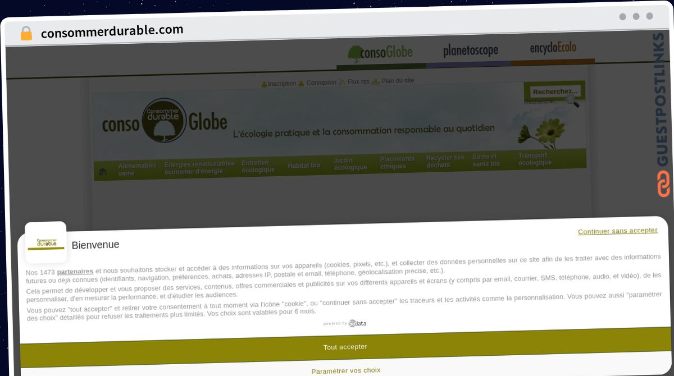The image size is (674, 376).
Task: Click the sitemap icon beside Plan du site
Action: click(375, 81)
